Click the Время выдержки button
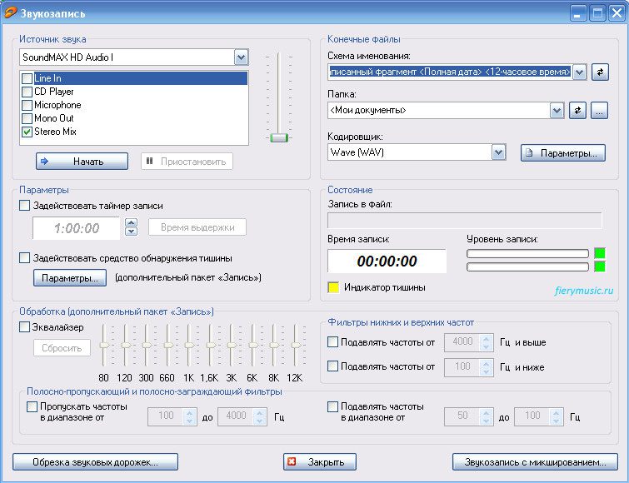 (197, 227)
